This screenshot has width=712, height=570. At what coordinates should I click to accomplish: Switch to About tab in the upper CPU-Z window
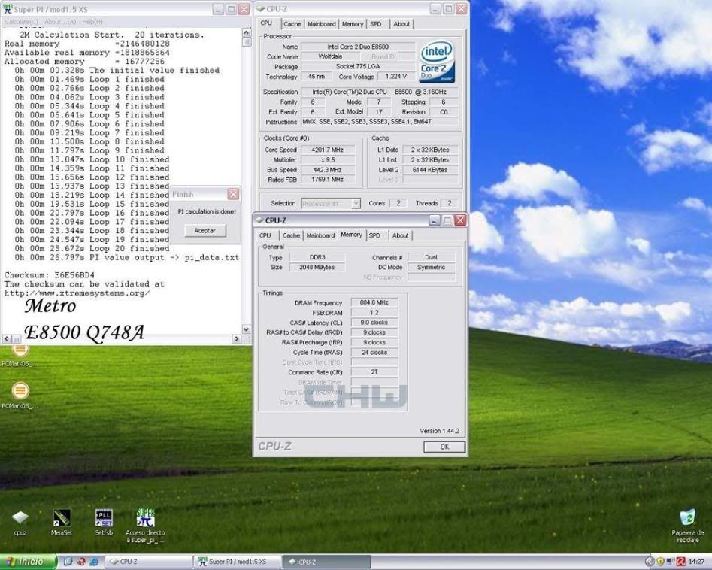pyautogui.click(x=401, y=24)
